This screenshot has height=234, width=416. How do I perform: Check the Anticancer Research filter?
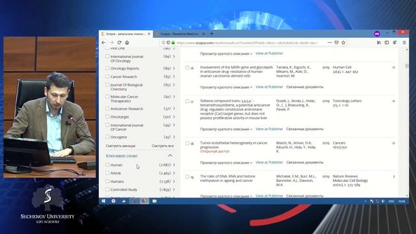click(107, 109)
